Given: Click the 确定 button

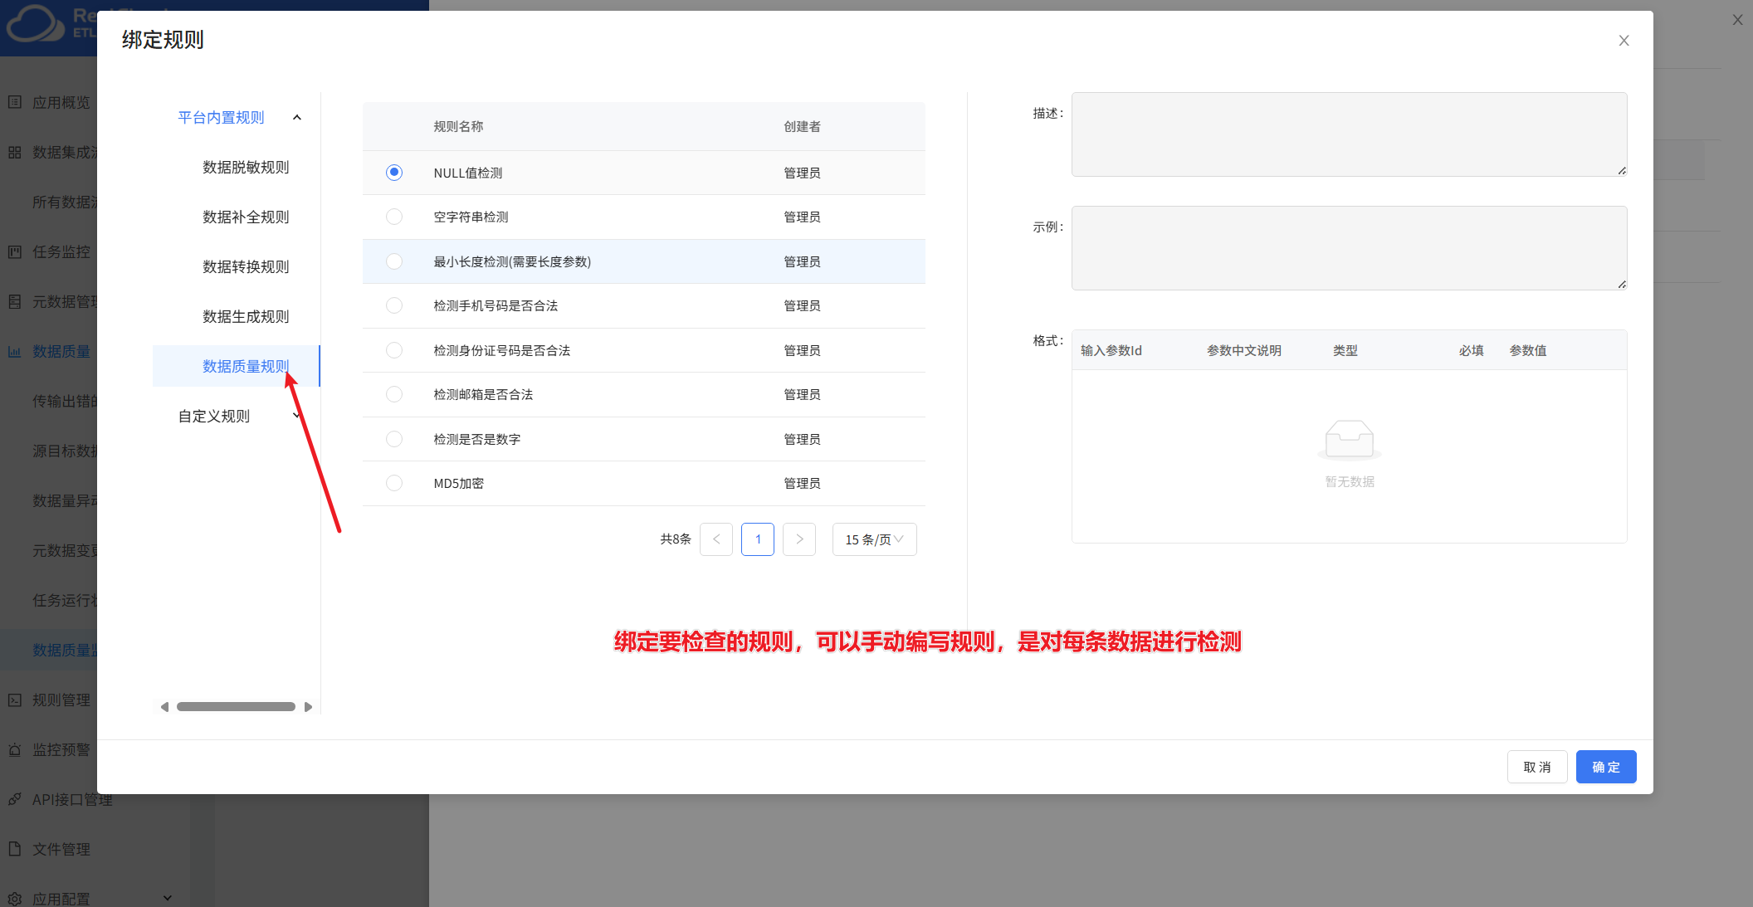Looking at the screenshot, I should [x=1605, y=767].
